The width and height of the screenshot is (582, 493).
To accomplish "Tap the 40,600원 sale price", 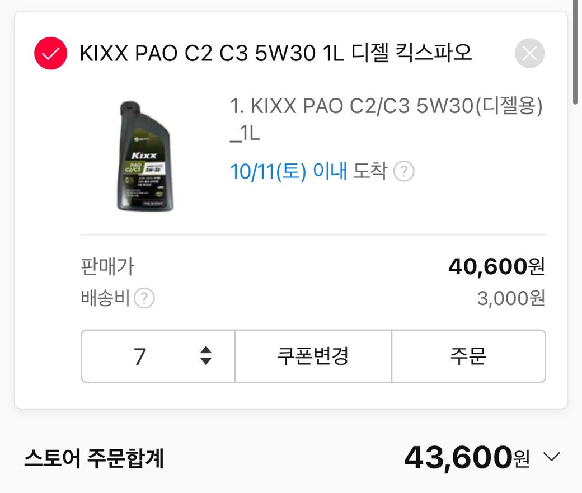I will (x=496, y=266).
